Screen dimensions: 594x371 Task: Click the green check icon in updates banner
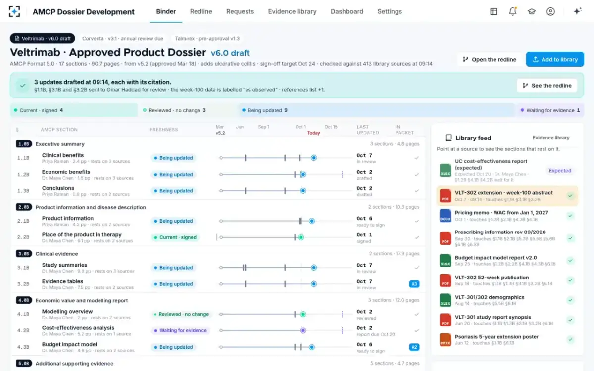point(22,86)
